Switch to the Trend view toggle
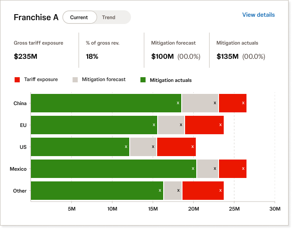 [x=109, y=17]
